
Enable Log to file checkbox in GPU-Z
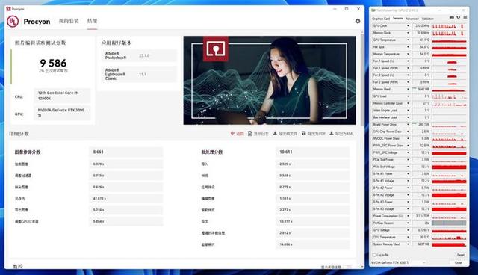coord(374,255)
